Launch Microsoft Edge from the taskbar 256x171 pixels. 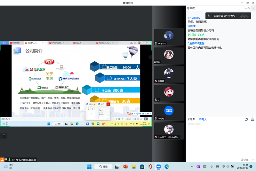(x=166, y=167)
